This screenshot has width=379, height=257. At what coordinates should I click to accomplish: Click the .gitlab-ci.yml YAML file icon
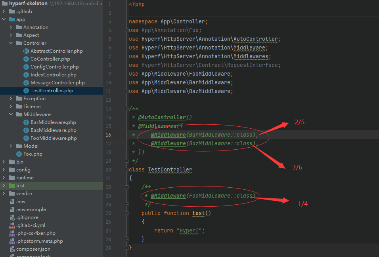pyautogui.click(x=12, y=225)
